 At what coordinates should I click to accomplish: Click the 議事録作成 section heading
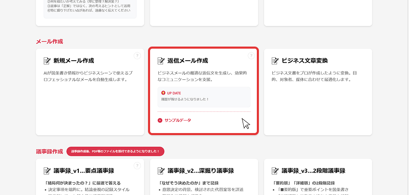[x=49, y=151]
